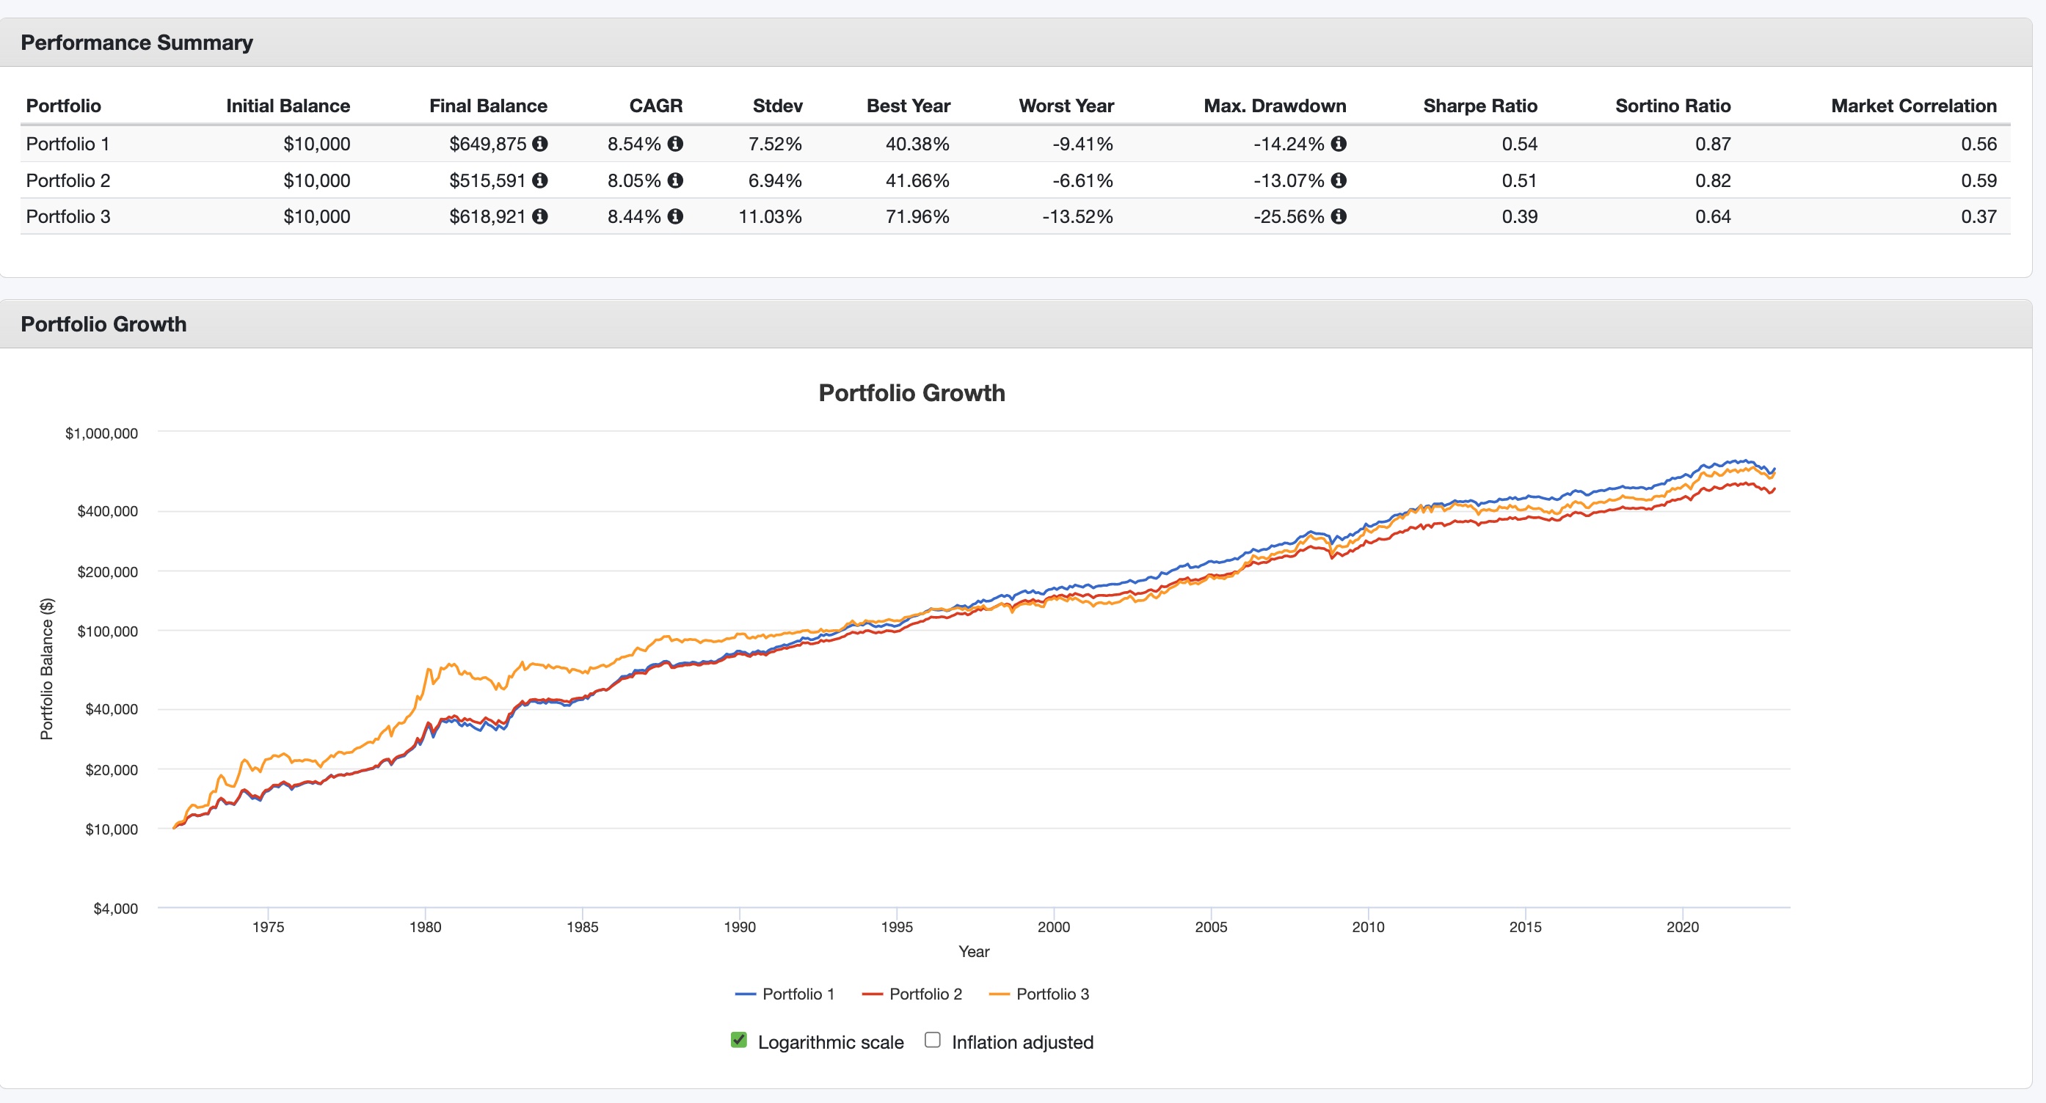Click info icon next to 8.54% CAGR
This screenshot has width=2046, height=1103.
675,144
